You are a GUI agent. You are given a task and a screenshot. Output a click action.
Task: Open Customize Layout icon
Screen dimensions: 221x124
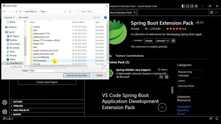pyautogui.click(x=196, y=6)
